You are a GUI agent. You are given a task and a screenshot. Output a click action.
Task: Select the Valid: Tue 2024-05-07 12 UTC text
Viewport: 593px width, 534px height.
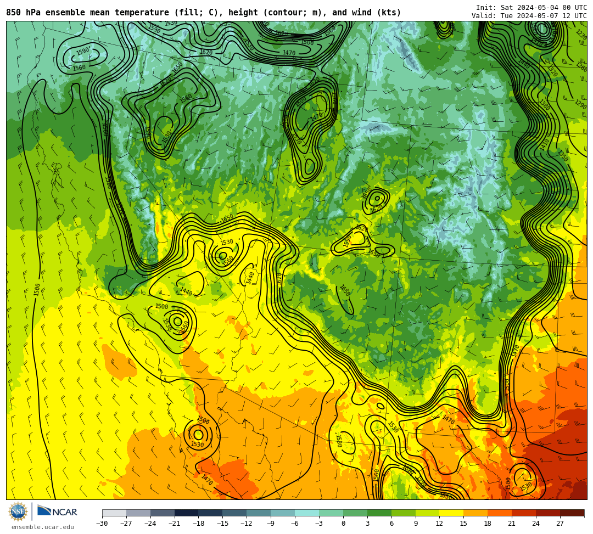529,16
